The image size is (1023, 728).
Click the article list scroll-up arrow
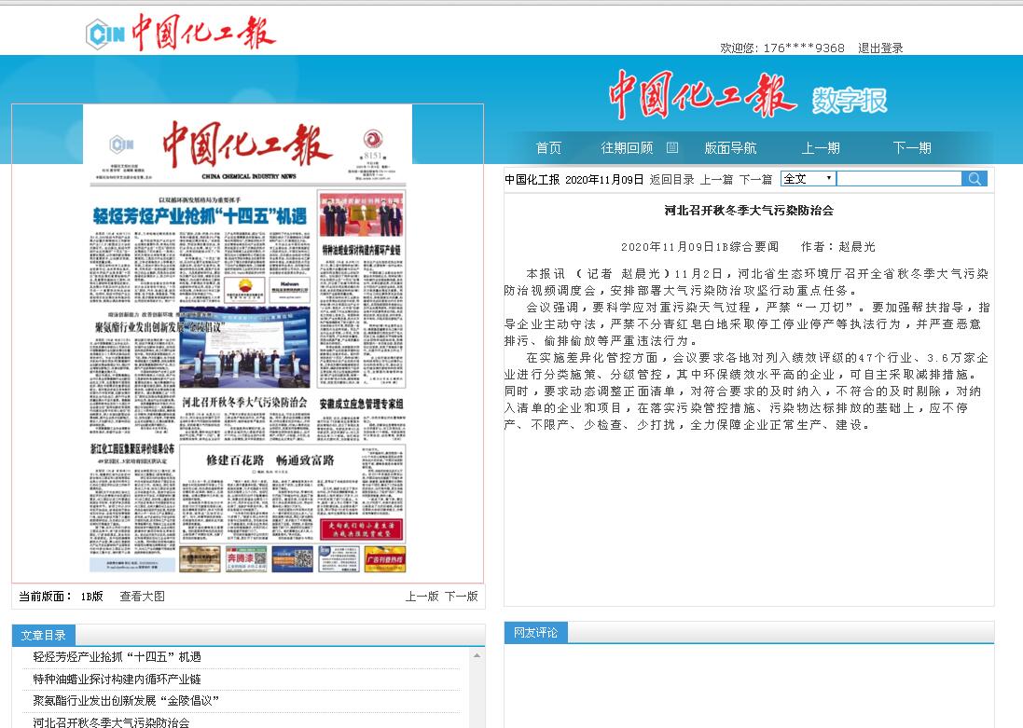tap(477, 653)
